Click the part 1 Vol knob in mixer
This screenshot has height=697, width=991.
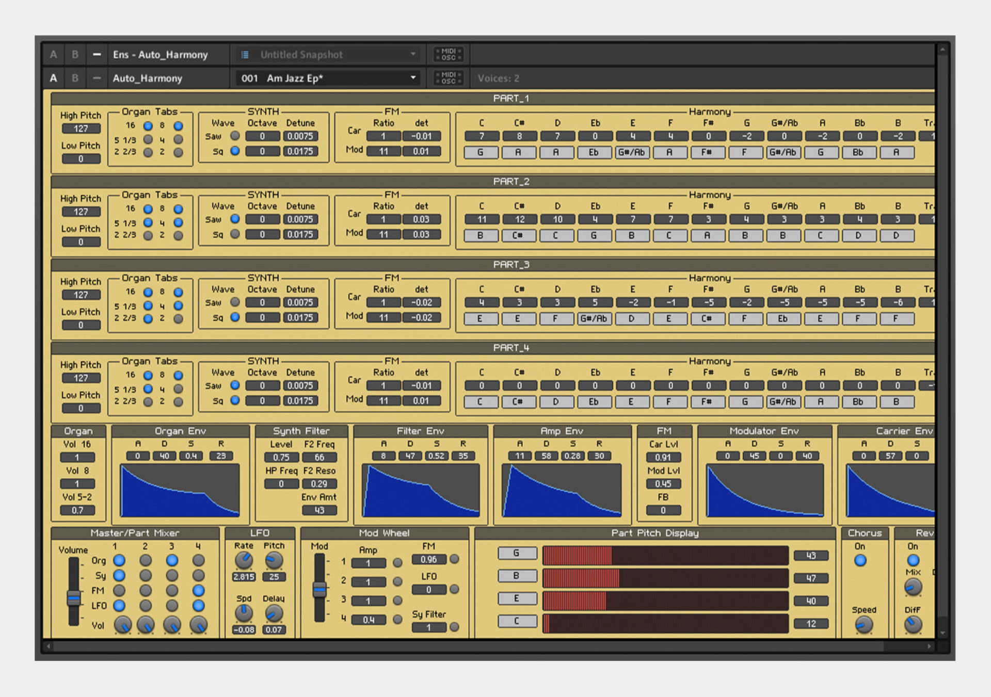tap(122, 625)
